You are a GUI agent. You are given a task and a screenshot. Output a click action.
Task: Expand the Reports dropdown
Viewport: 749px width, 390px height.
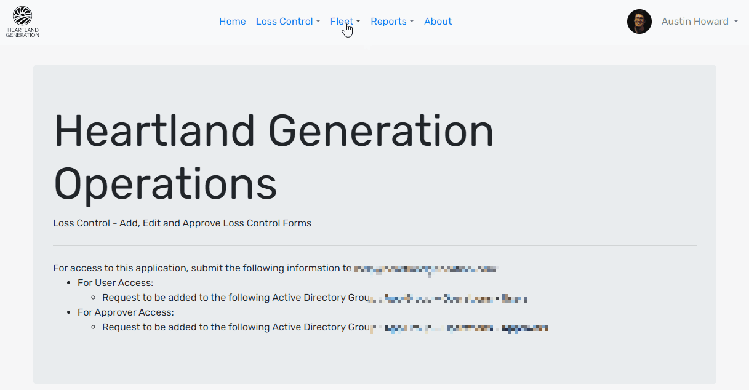391,22
